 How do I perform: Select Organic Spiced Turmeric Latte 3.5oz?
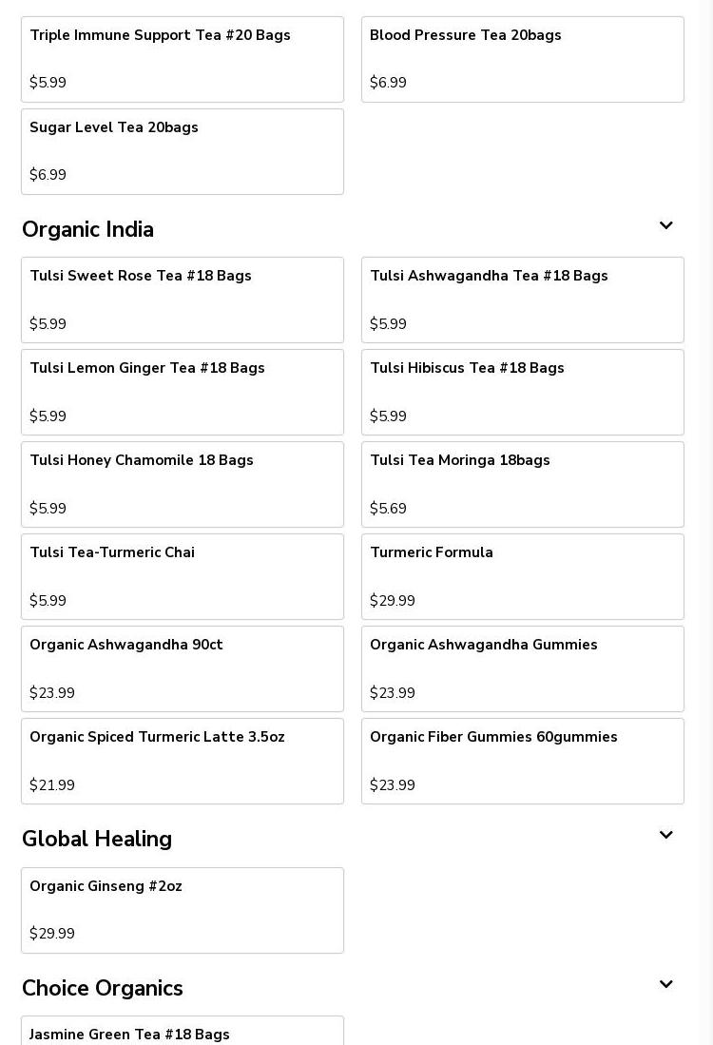[x=183, y=761]
